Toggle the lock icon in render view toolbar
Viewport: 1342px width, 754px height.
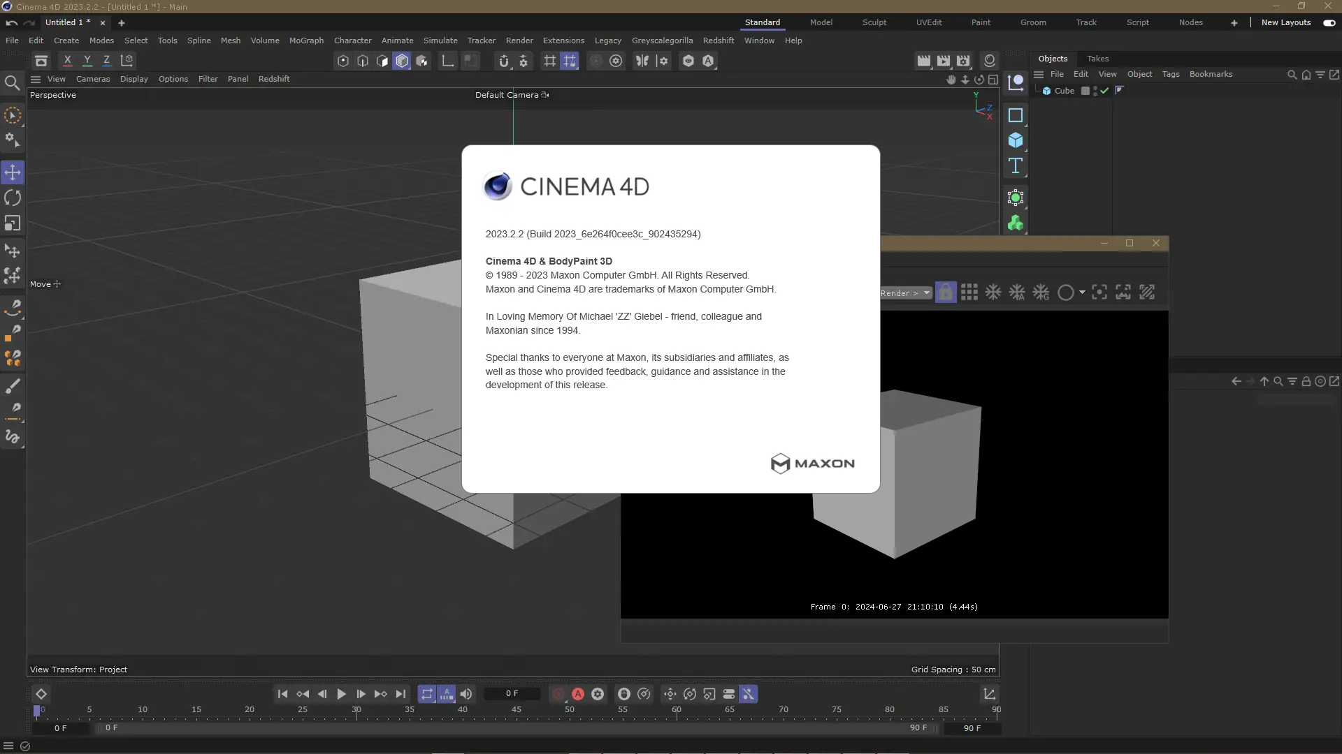click(x=945, y=293)
